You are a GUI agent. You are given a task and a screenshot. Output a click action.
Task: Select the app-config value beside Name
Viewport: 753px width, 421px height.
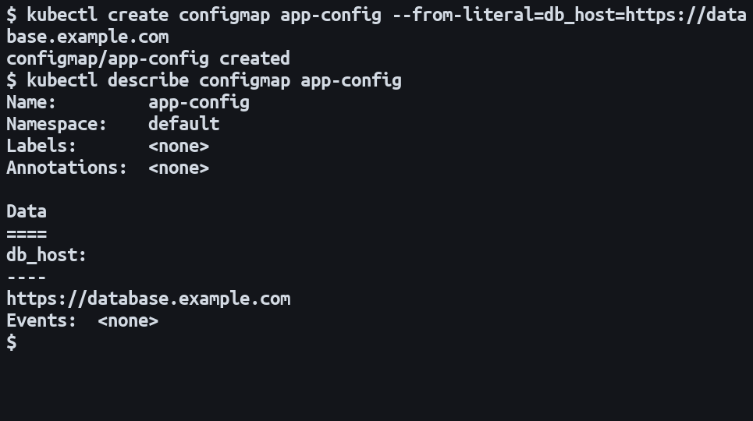point(199,102)
